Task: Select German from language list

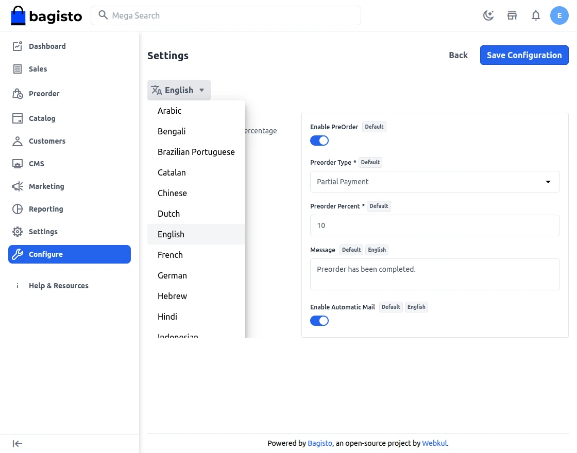Action: (196, 275)
